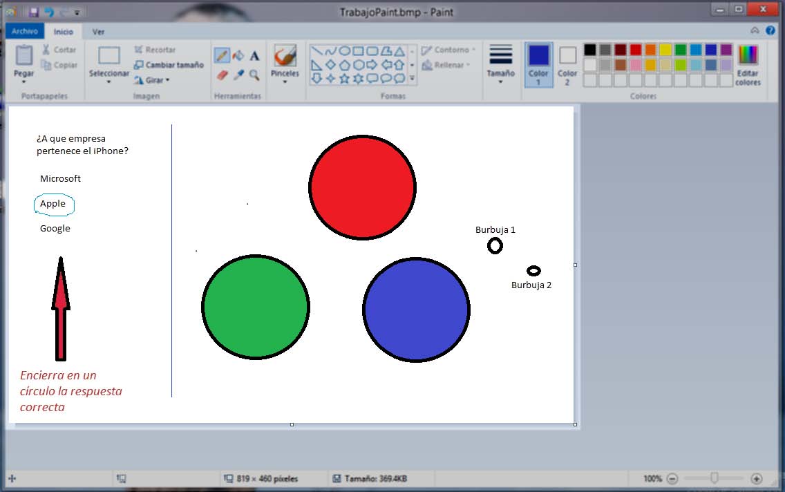
Task: Open the Archivo file menu
Action: pos(25,31)
